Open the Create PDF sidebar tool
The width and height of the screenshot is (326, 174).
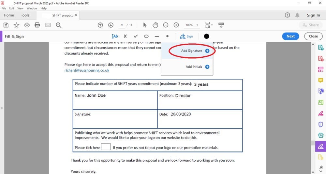tap(321, 58)
